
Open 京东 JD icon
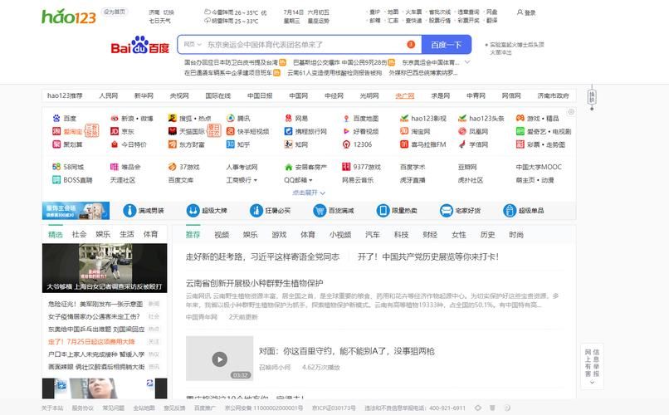[115, 131]
